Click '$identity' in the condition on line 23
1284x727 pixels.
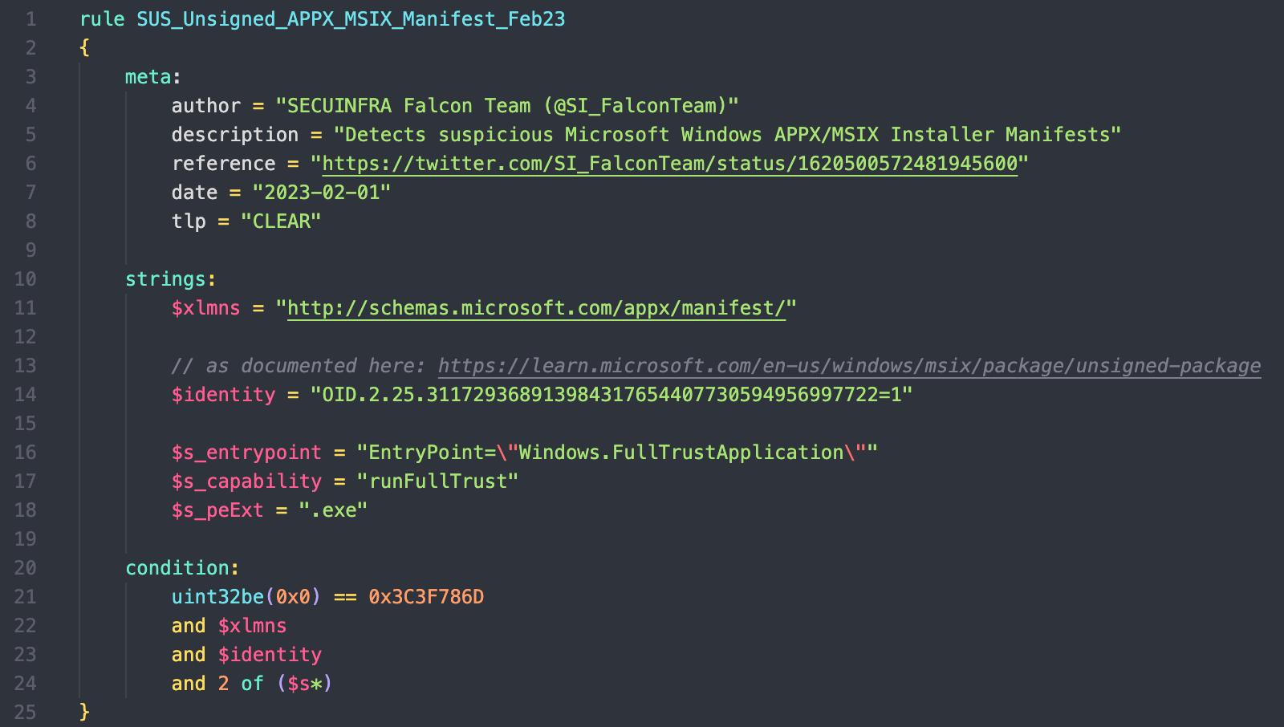coord(270,655)
